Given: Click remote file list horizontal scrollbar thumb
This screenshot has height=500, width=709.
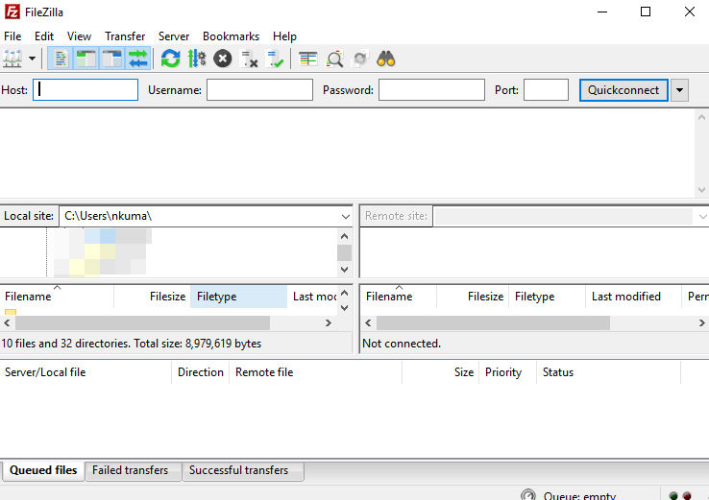Looking at the screenshot, I should point(493,323).
